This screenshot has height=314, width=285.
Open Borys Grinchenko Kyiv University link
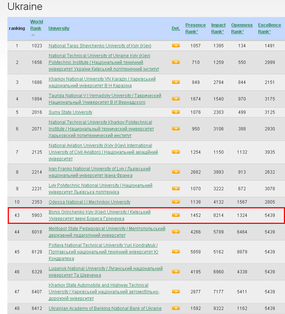tap(99, 215)
